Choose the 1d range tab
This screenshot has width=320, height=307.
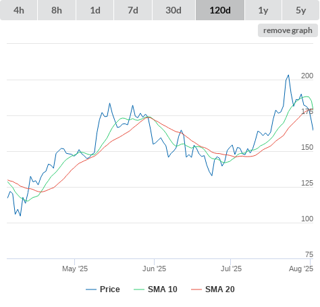95,10
